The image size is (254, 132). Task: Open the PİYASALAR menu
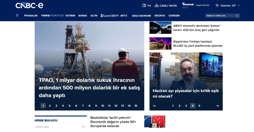(31, 16)
